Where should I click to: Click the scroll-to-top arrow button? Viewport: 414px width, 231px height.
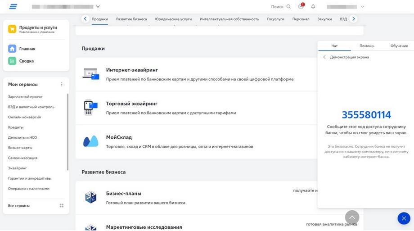point(352,218)
